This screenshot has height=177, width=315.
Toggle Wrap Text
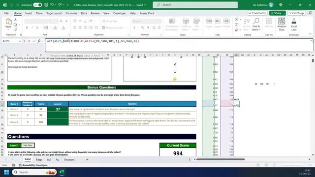110,21
